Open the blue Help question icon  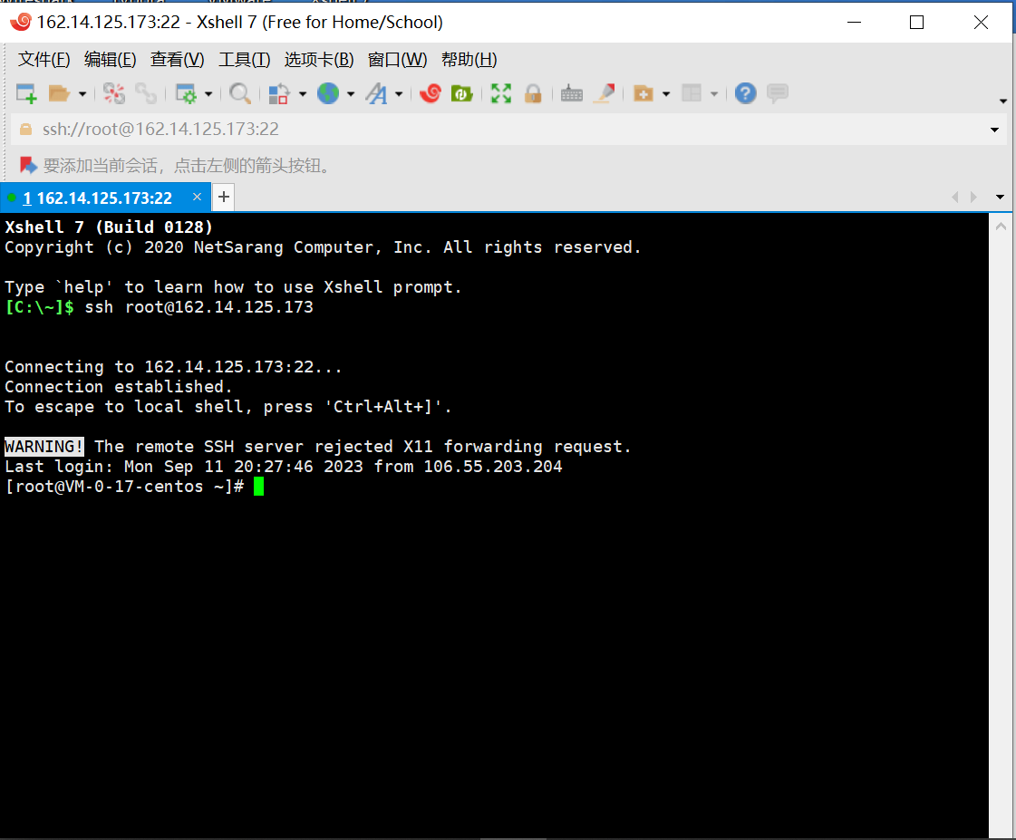point(745,93)
